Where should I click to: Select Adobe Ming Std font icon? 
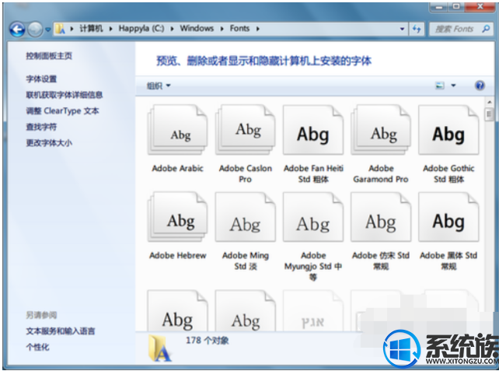click(x=246, y=217)
